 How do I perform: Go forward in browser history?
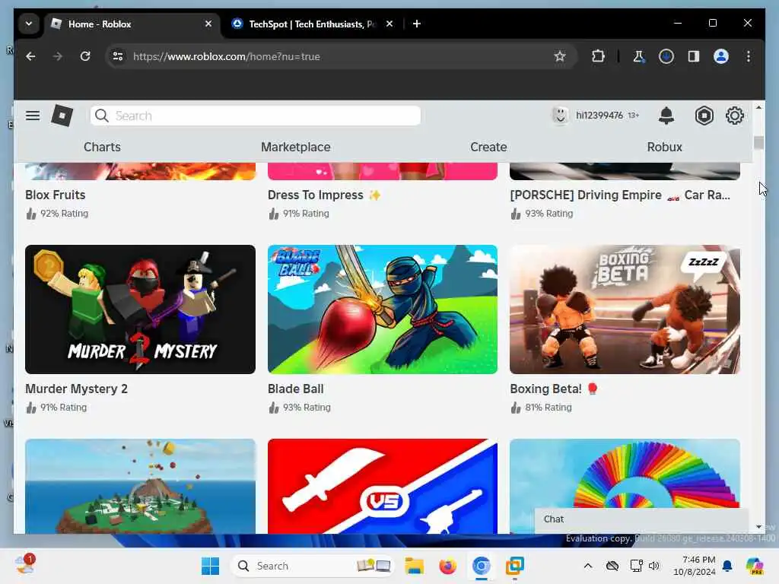pos(58,56)
